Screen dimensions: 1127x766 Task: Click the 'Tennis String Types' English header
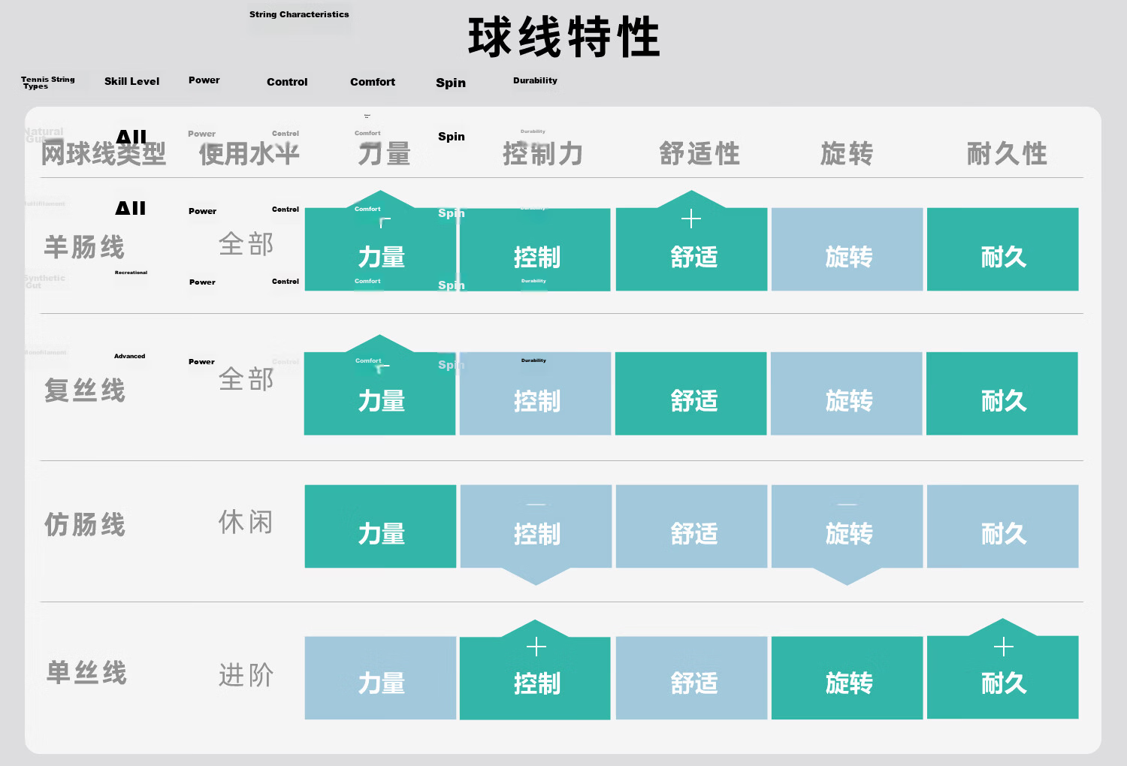point(47,83)
